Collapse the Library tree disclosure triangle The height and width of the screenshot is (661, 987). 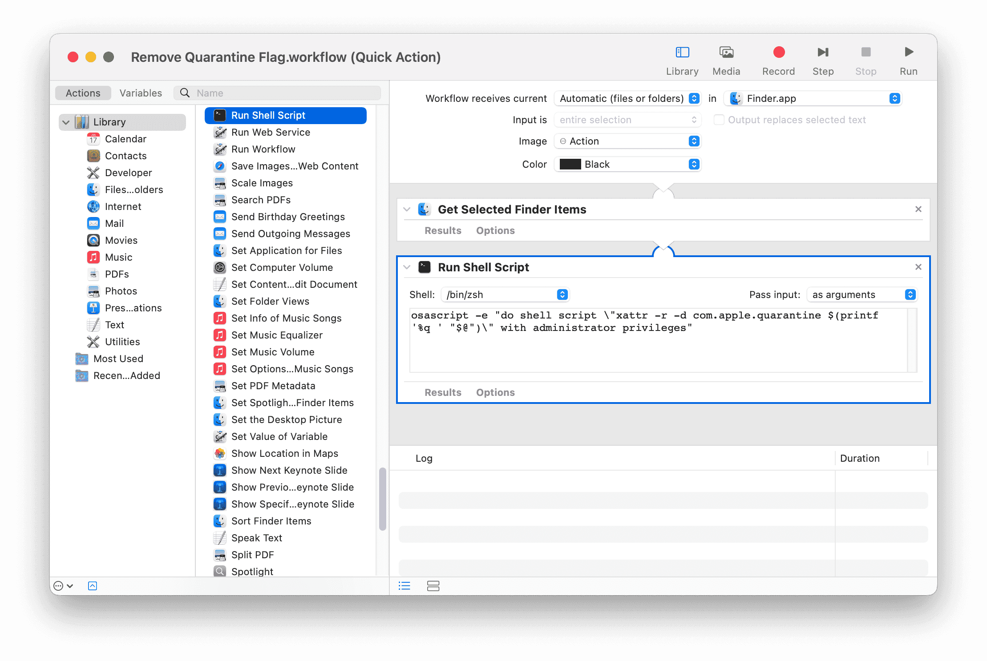(x=66, y=122)
